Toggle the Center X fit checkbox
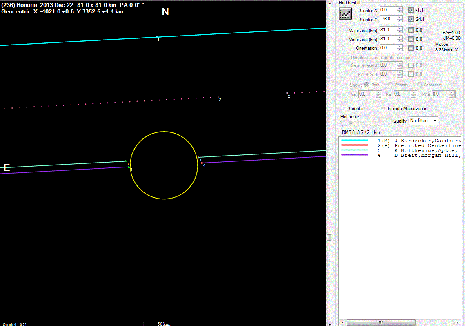465x326 pixels. tap(411, 10)
